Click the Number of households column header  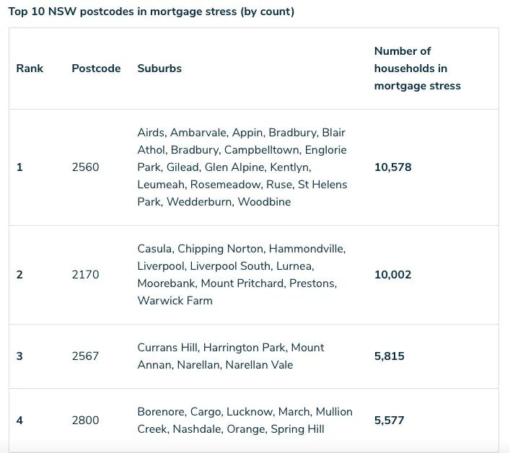tap(417, 69)
